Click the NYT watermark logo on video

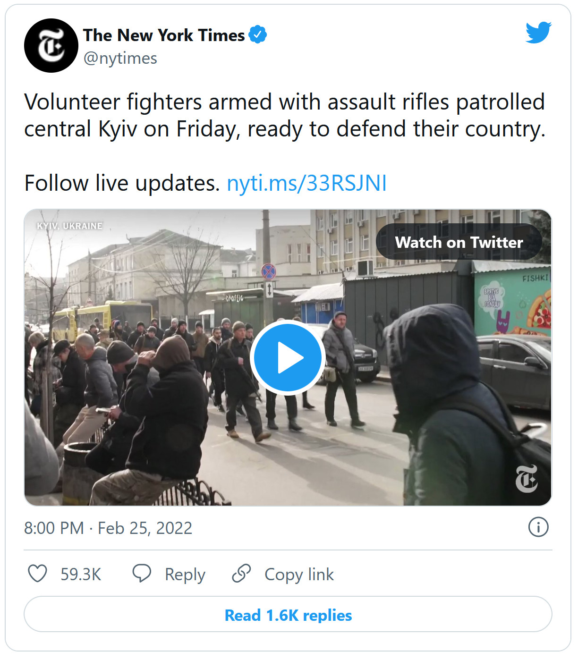coord(526,478)
